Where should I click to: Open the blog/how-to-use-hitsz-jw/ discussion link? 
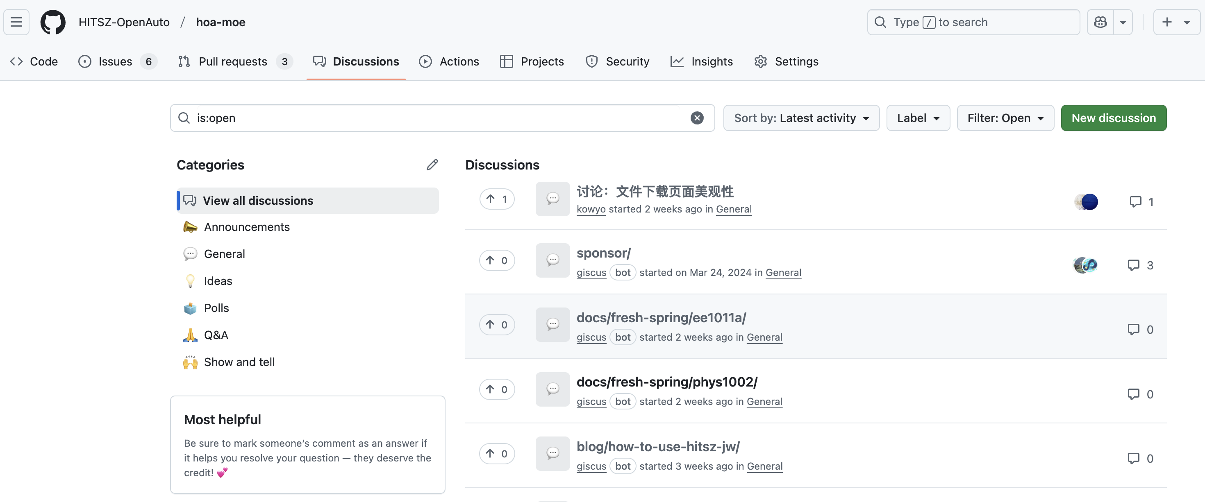658,446
